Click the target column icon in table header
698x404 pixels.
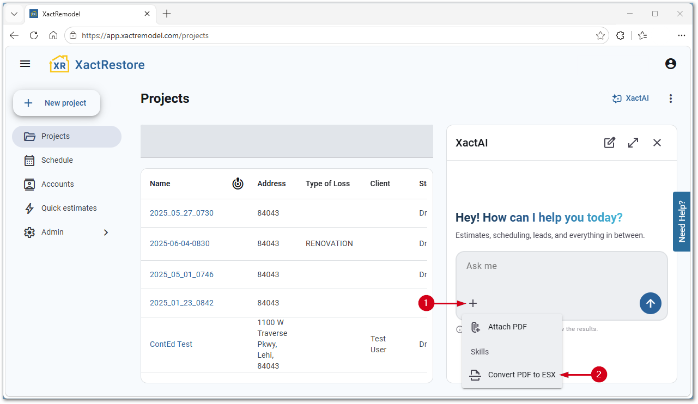pyautogui.click(x=238, y=183)
